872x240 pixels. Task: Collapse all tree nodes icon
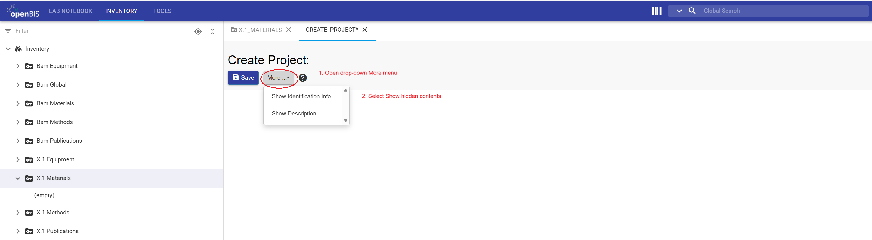(x=213, y=31)
